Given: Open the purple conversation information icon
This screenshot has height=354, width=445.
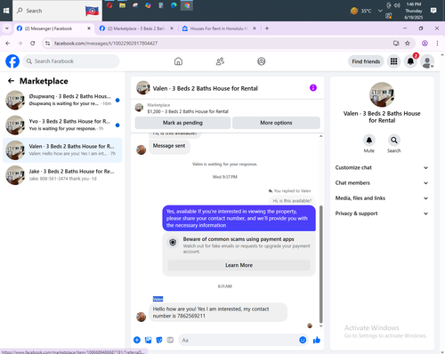Looking at the screenshot, I should [313, 88].
